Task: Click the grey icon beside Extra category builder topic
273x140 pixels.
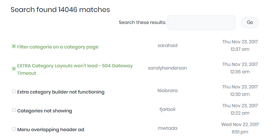Action: click(14, 91)
